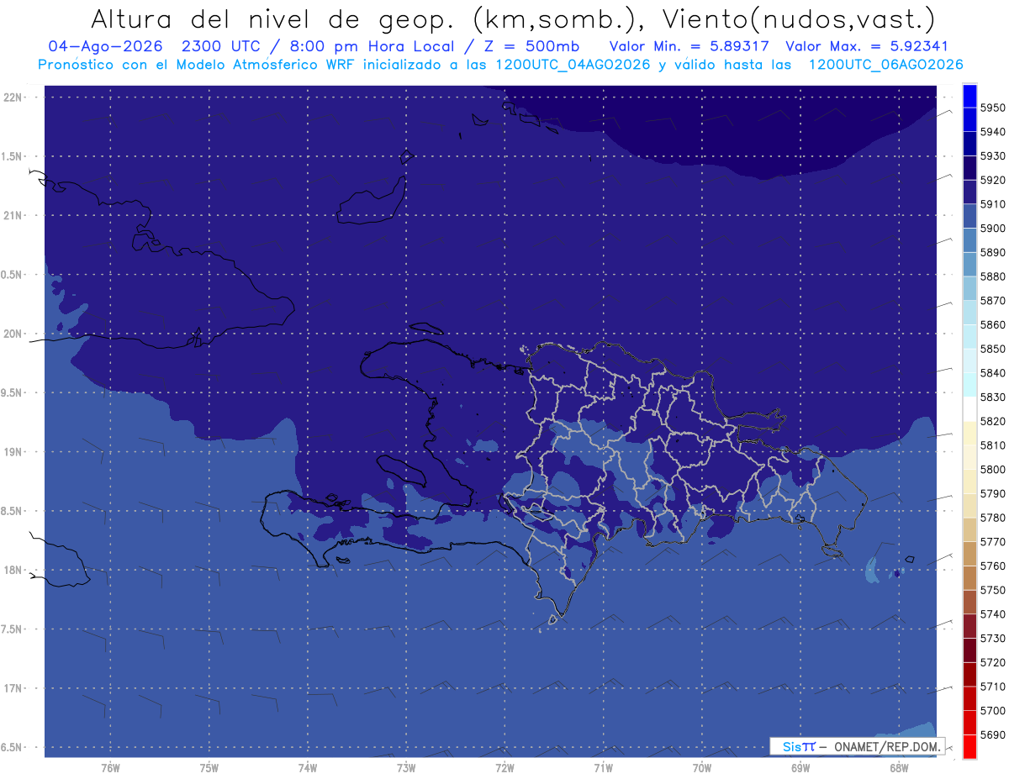Click the latitude label 21N
Screen dimensions: 1009x779
tap(14, 215)
